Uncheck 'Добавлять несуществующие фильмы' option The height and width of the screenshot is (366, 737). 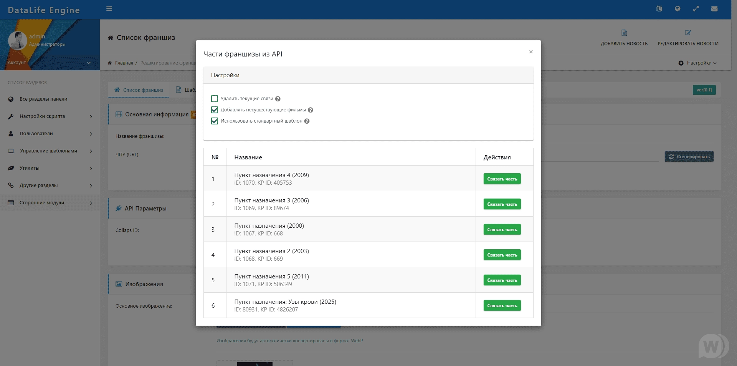215,110
